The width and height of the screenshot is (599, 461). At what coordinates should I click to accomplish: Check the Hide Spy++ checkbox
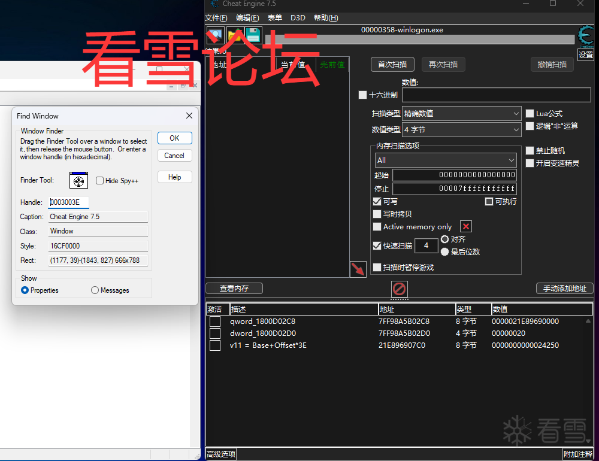[x=99, y=181]
